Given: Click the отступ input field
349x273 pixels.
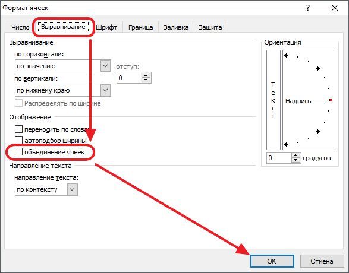Looking at the screenshot, I should click(129, 78).
